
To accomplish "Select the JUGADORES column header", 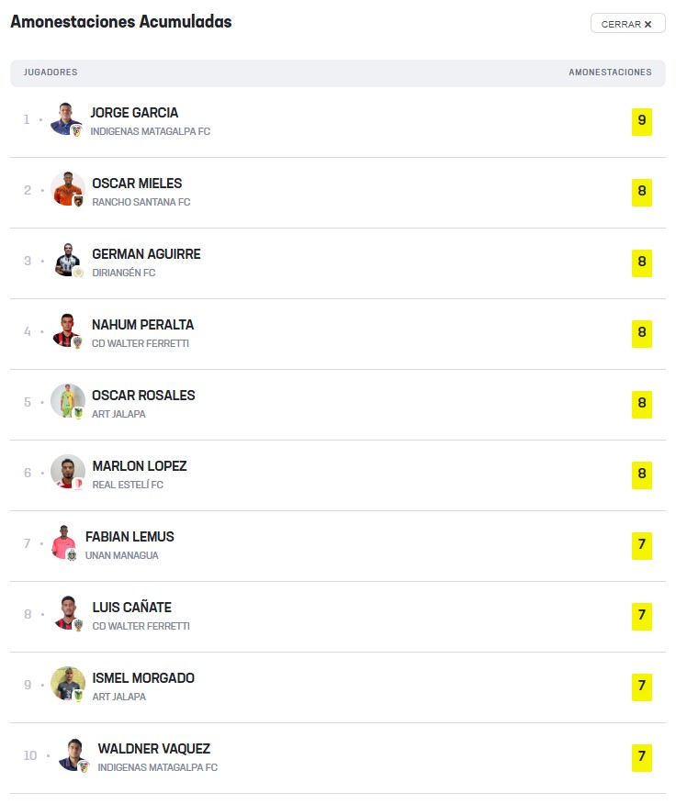I will tap(51, 73).
